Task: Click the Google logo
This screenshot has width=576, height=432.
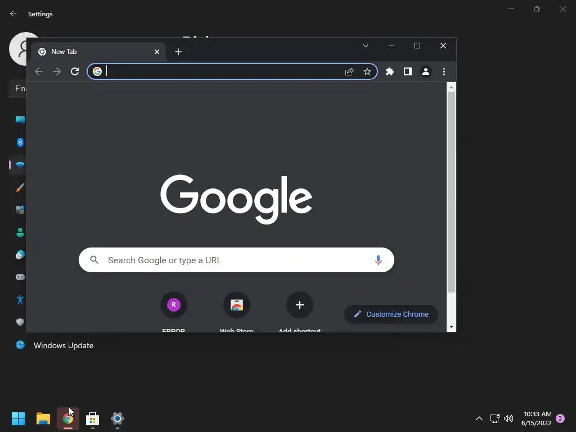Action: tap(236, 199)
